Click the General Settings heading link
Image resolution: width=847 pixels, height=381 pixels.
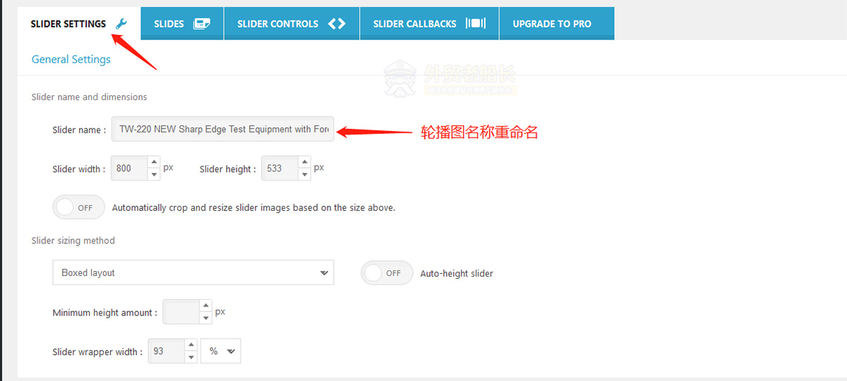point(71,59)
